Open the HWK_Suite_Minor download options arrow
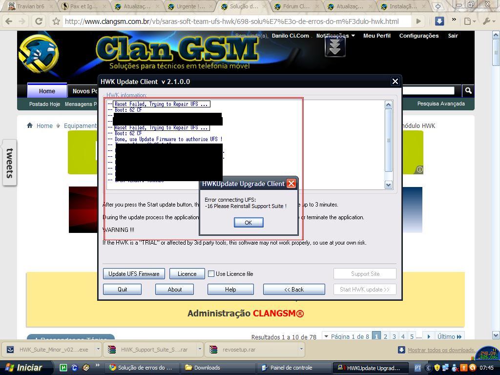 [x=98, y=349]
